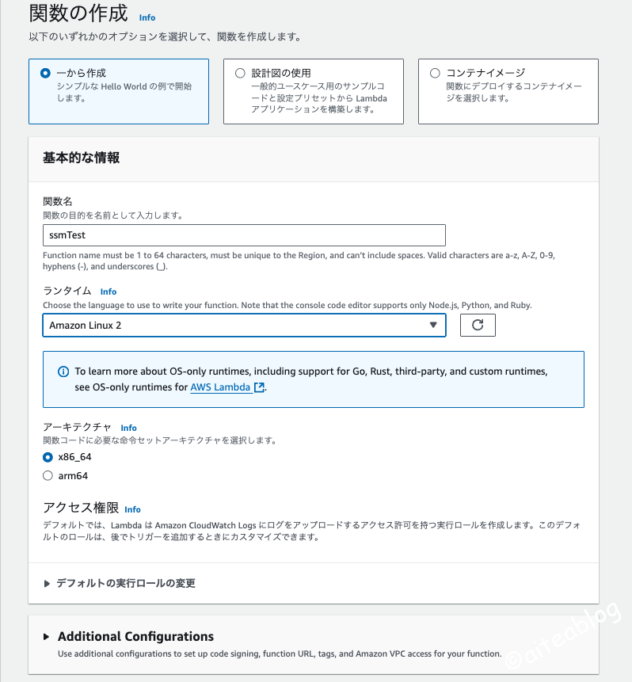Select the コンテナイメージ radio option
This screenshot has width=632, height=682.
click(435, 73)
